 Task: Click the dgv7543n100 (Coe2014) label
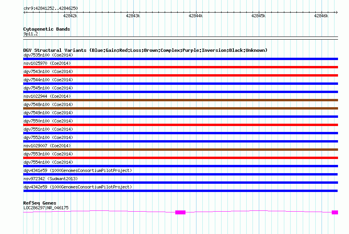pos(48,71)
